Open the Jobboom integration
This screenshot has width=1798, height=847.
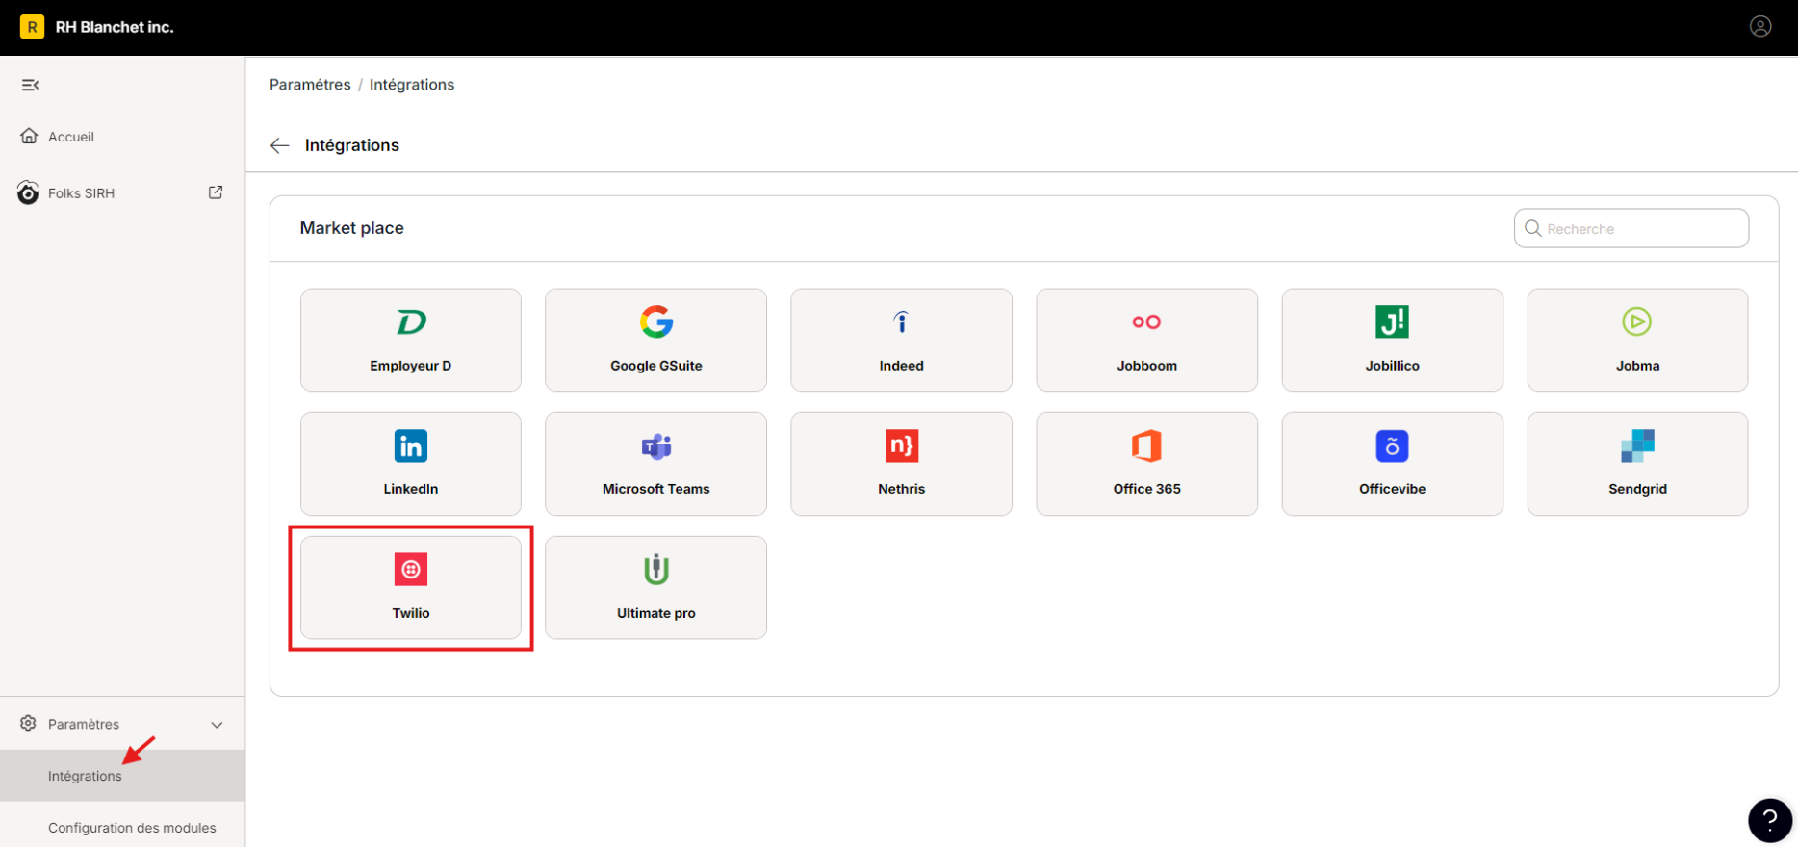coord(1146,340)
